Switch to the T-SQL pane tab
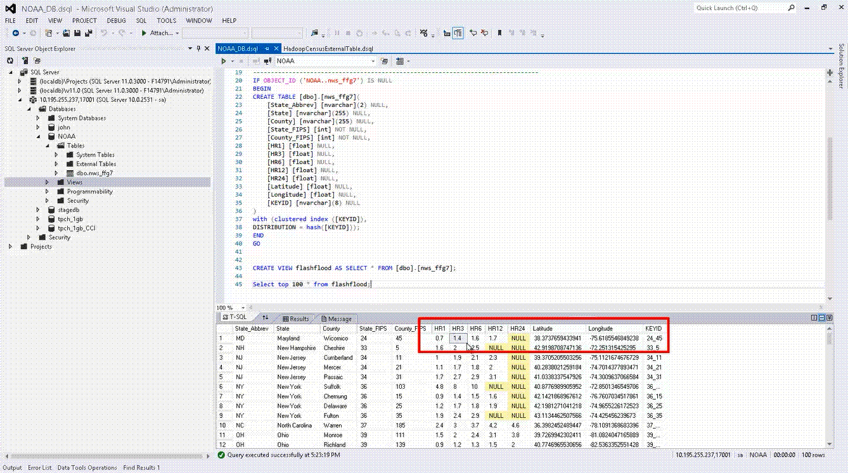This screenshot has width=848, height=473. point(237,318)
